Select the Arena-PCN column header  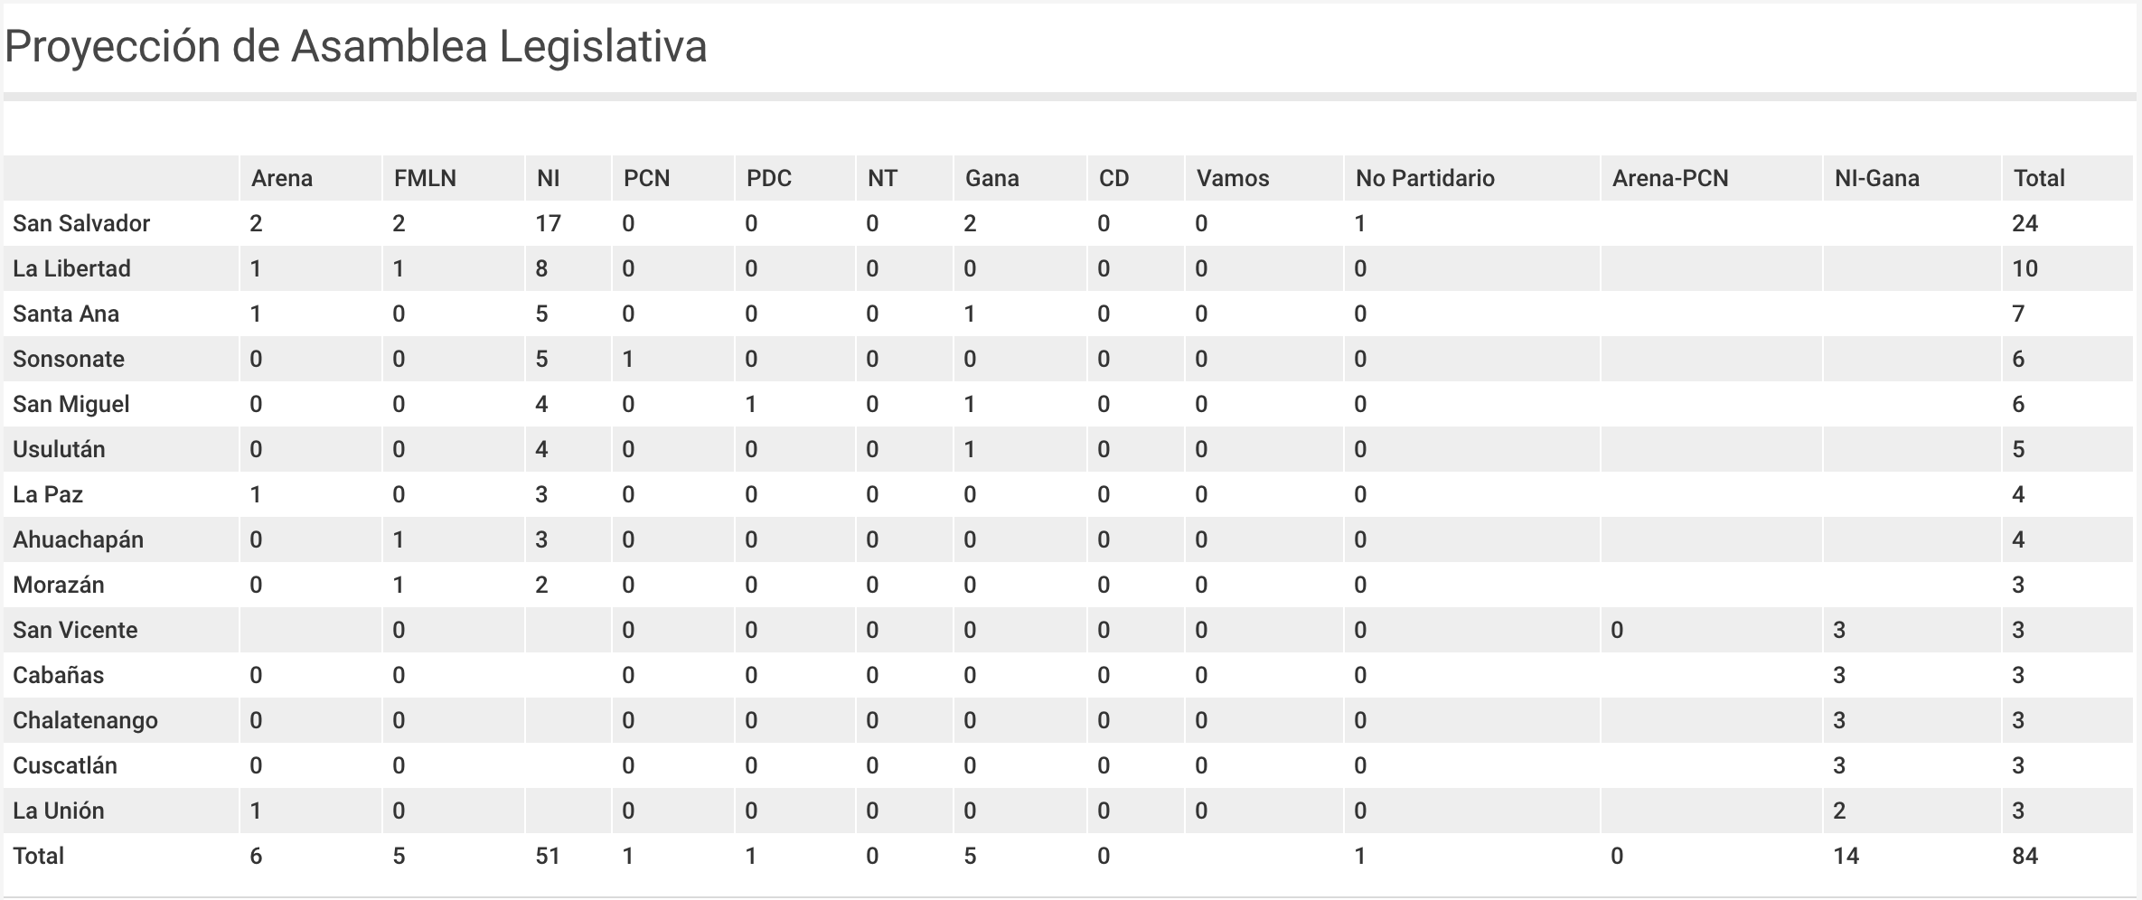click(1670, 178)
